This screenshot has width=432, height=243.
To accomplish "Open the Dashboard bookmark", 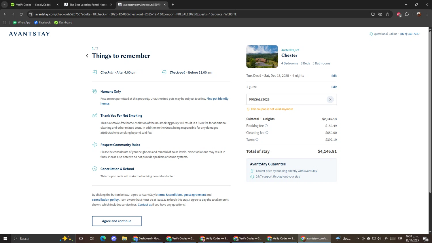I will (x=63, y=22).
